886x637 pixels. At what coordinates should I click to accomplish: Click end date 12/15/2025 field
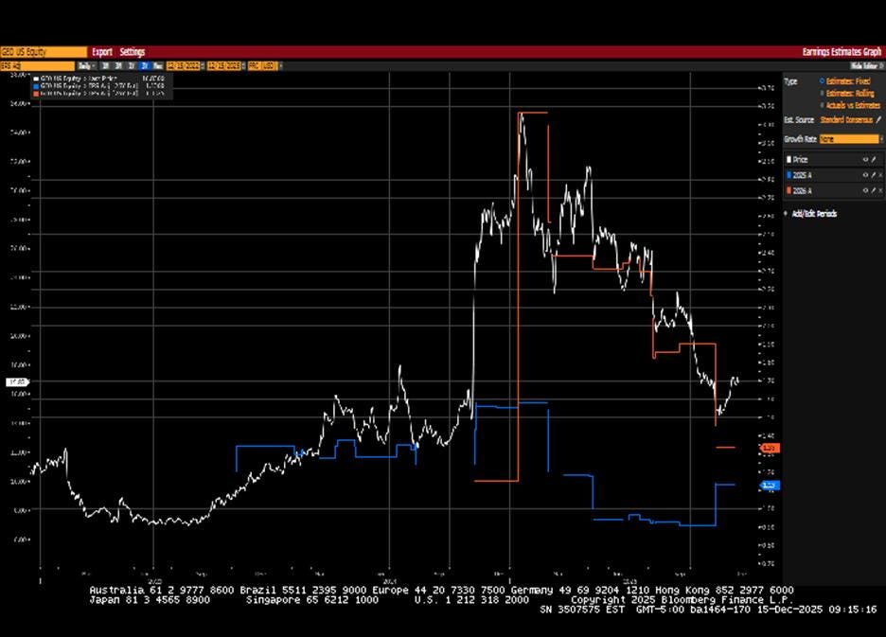(223, 66)
